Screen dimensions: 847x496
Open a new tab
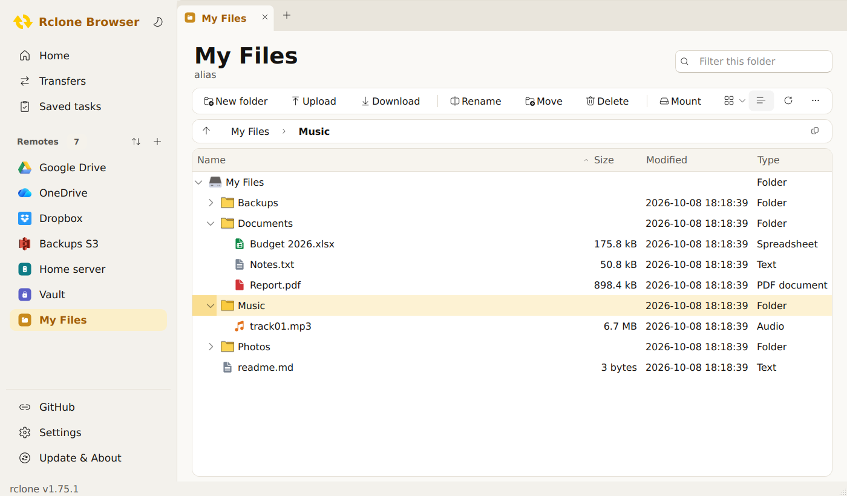(x=287, y=16)
